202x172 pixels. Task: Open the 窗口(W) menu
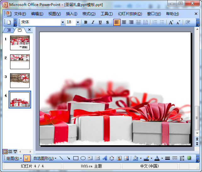(154, 14)
